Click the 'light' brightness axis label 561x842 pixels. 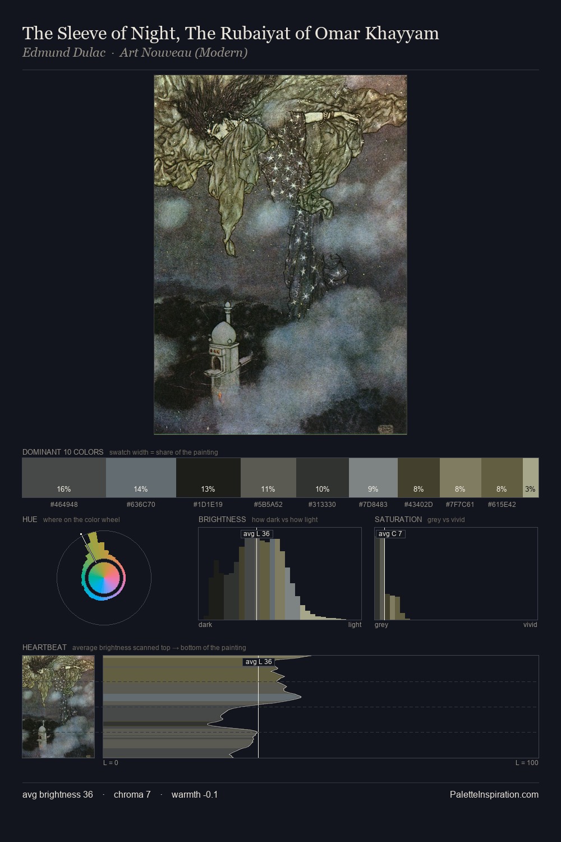pos(355,625)
